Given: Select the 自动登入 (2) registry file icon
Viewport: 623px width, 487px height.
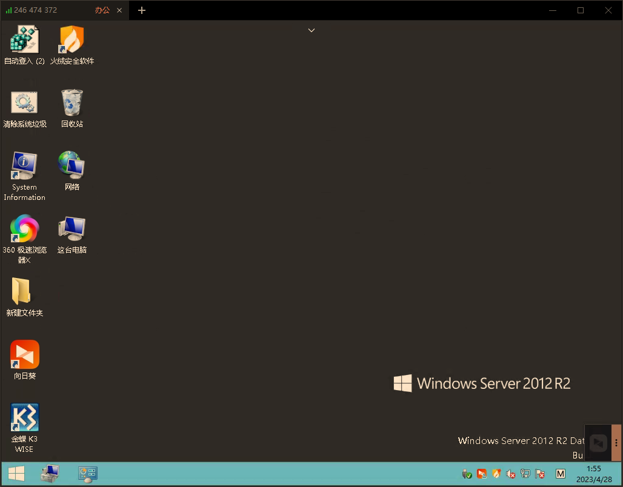Looking at the screenshot, I should [24, 40].
